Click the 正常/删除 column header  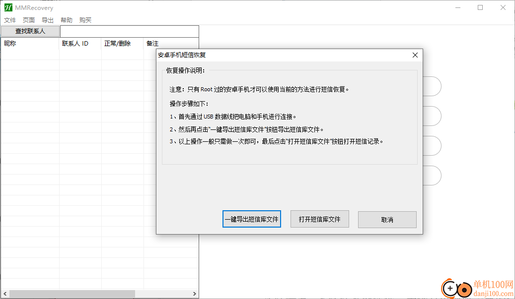(x=122, y=43)
